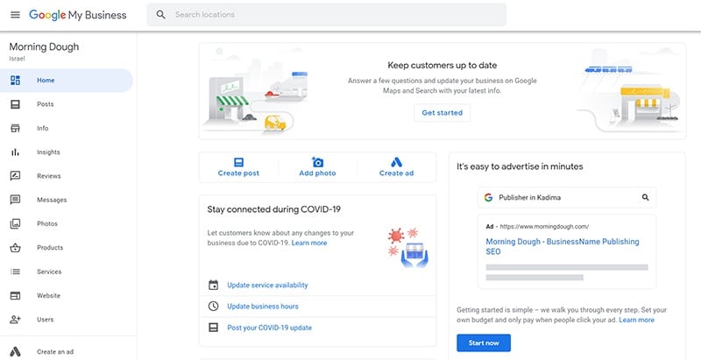Click the Home dashboard icon in sidebar
Viewport: 701px width, 360px height.
click(x=15, y=81)
